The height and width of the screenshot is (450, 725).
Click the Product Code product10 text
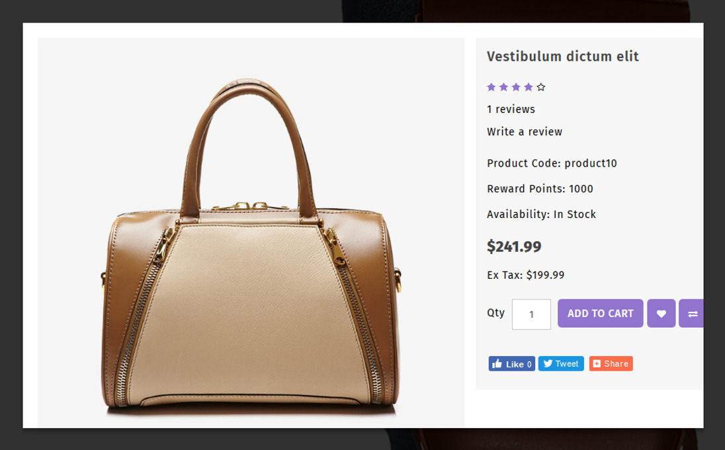tap(552, 164)
